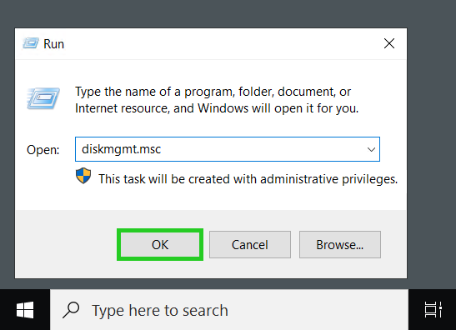Click empty title bar area of Run dialog

pos(221,43)
